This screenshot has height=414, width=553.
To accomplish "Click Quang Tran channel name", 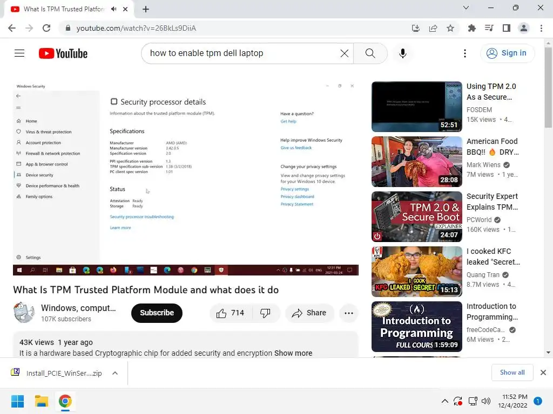I will pos(483,274).
